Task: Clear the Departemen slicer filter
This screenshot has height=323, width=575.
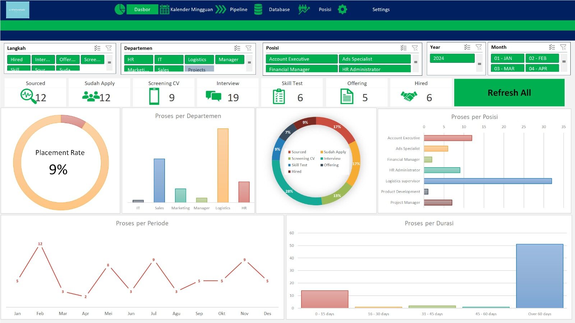Action: tap(248, 48)
